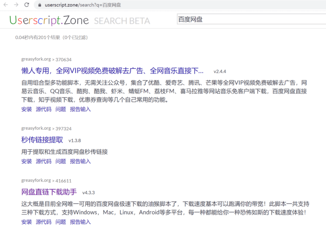Open the 懒人专用 全网VIP视频 script title
Image resolution: width=326 pixels, height=235 pixels.
coord(112,71)
